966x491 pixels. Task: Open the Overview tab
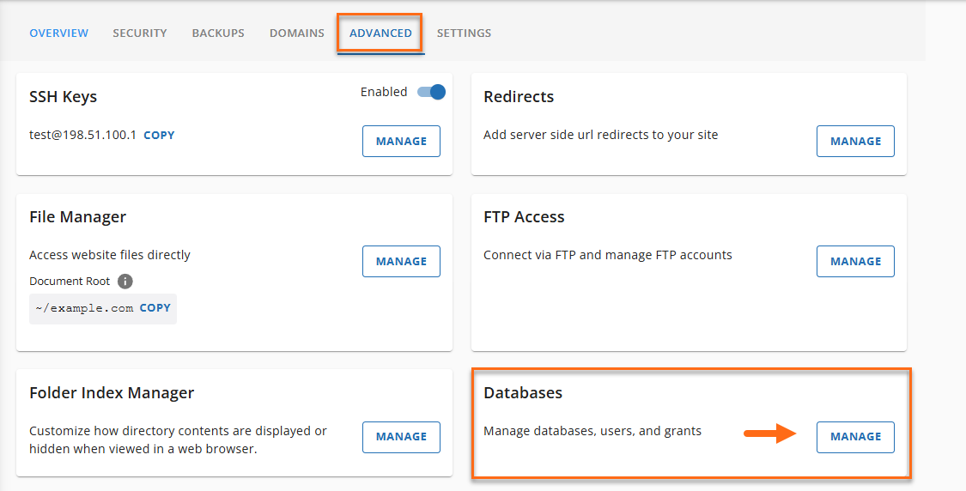tap(58, 33)
